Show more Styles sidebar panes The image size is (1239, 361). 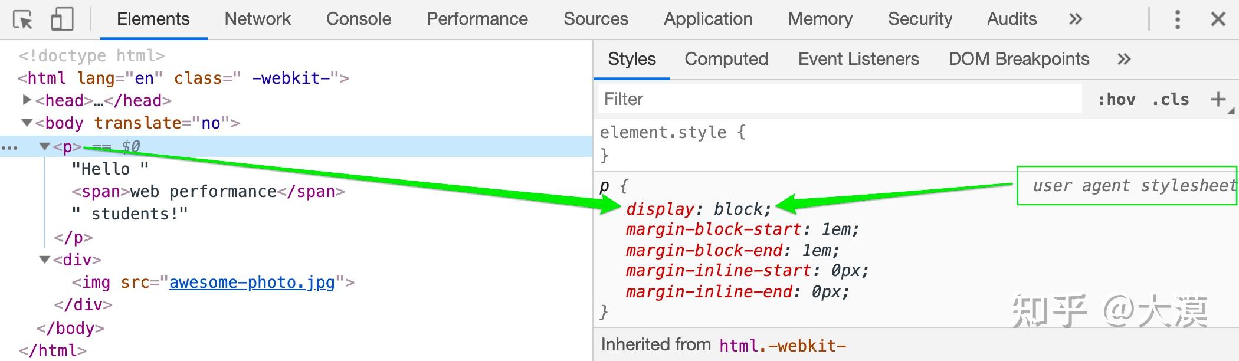coord(1124,59)
